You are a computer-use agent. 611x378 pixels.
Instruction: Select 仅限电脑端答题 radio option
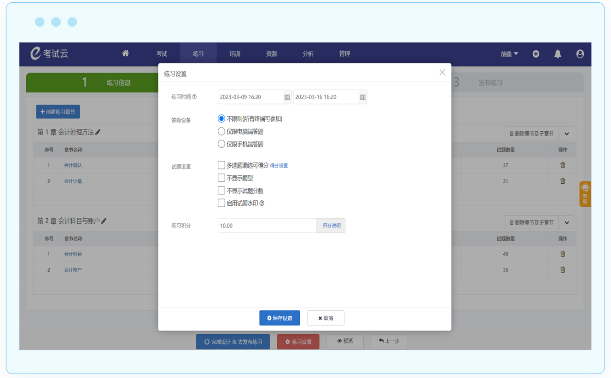pos(221,132)
